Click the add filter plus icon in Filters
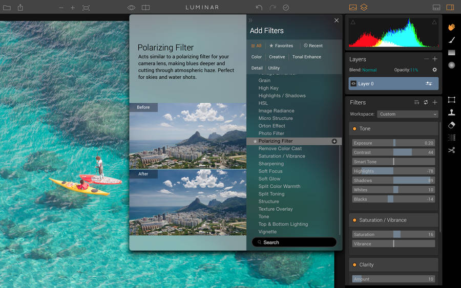Screen dimensions: 461x288 coord(435,102)
